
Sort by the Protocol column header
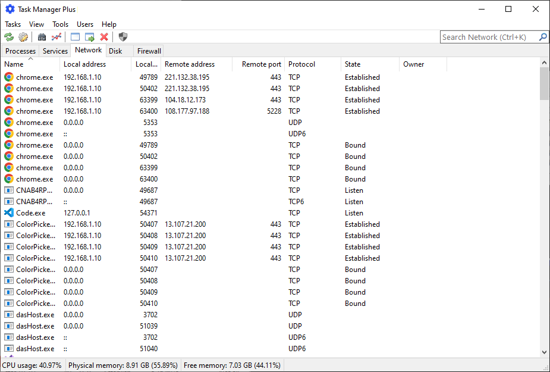[313, 64]
